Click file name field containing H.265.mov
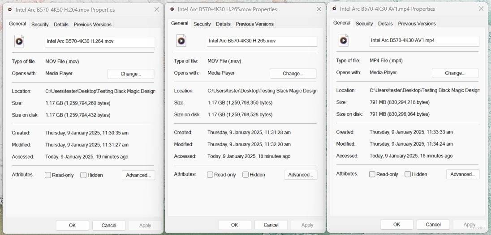Viewport: 491px width, 235px height. tap(262, 42)
